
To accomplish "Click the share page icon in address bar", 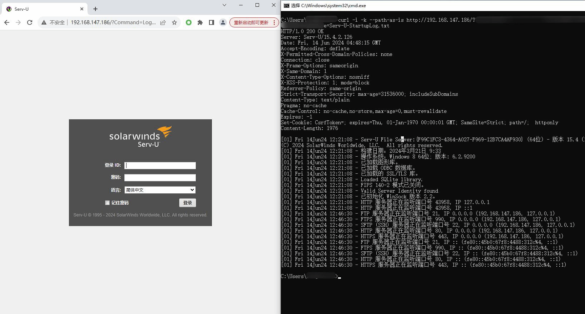I will (163, 22).
